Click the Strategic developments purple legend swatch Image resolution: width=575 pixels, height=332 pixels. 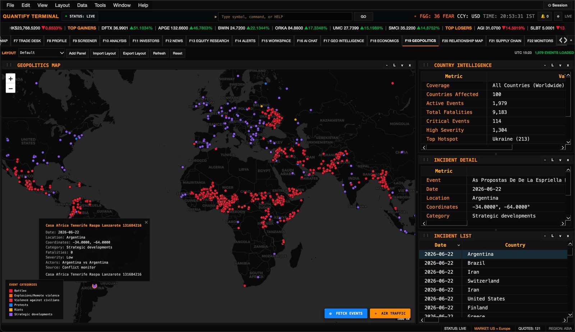pos(11,314)
